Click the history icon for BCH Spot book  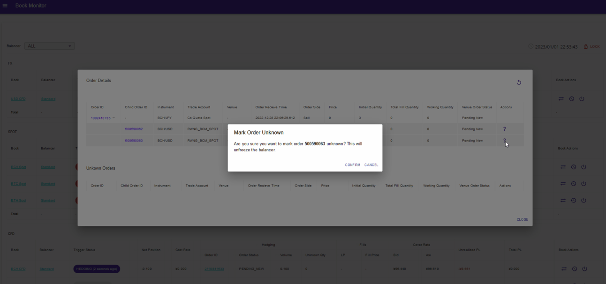tap(573, 167)
